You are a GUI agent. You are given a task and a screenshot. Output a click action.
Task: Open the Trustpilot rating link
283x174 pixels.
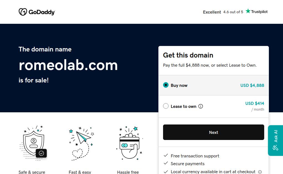tap(235, 12)
